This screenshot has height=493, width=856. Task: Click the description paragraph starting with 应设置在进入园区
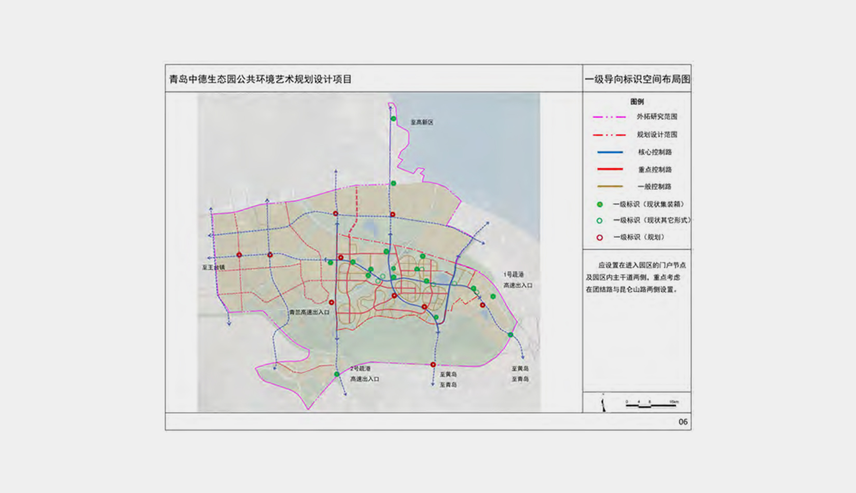pos(637,277)
